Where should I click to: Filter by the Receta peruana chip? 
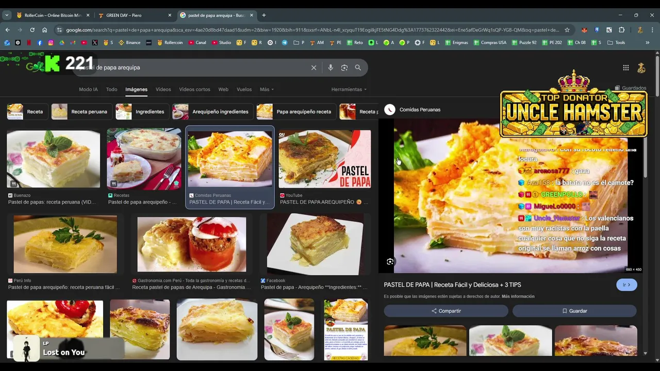81,111
